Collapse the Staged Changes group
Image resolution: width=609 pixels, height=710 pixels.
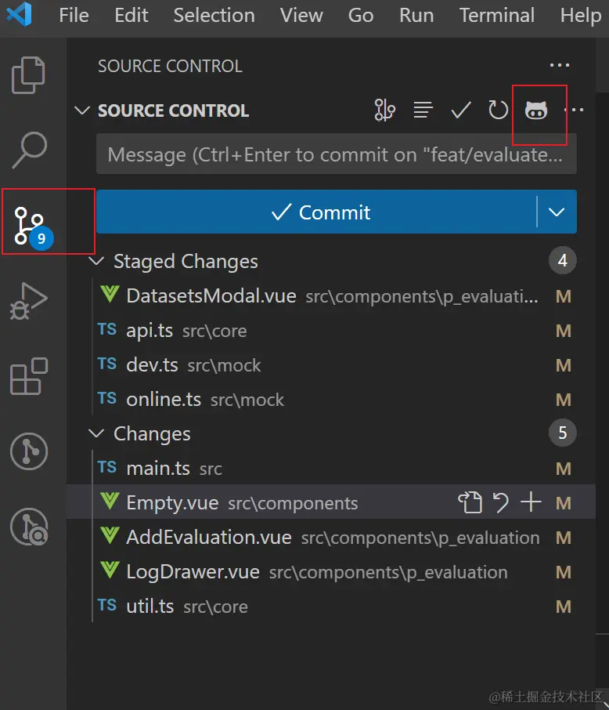97,261
